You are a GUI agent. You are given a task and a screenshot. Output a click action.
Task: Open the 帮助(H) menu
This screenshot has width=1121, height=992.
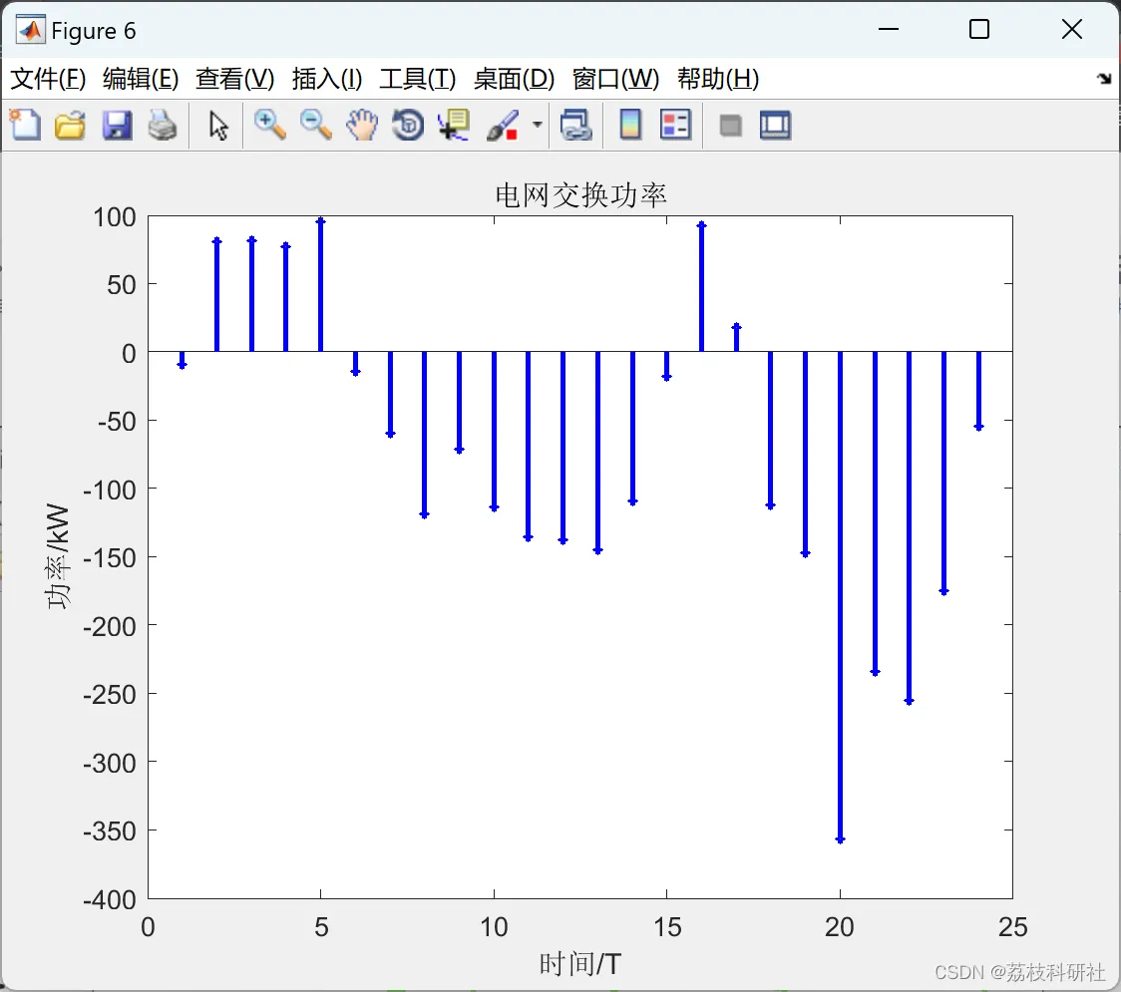[x=718, y=79]
